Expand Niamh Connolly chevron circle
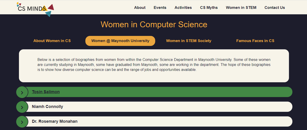Image resolution: width=307 pixels, height=130 pixels. [22, 107]
